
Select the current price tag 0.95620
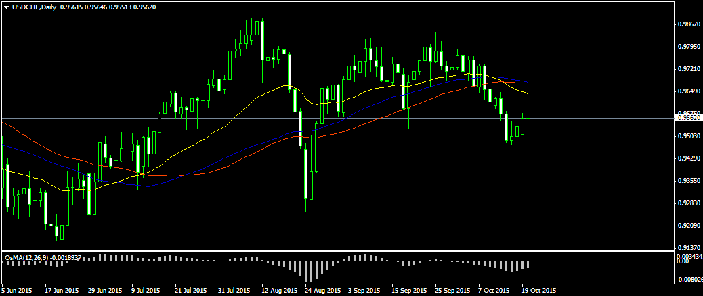[688, 118]
